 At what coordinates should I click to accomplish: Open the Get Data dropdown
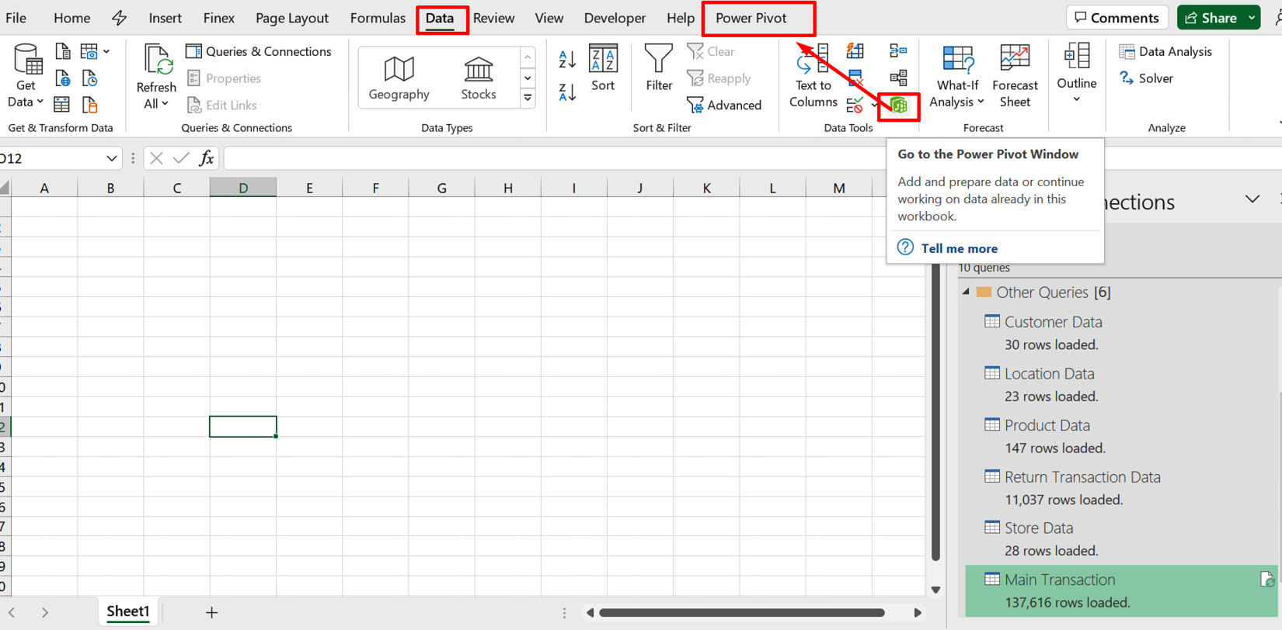tap(26, 75)
